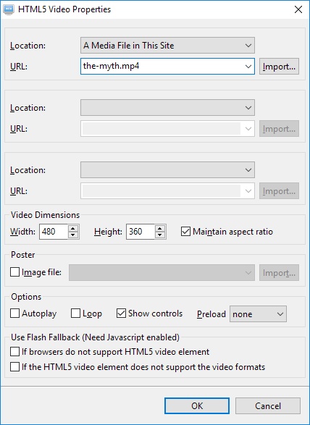
Task: Toggle Maintain aspect ratio checkbox
Action: pyautogui.click(x=185, y=232)
